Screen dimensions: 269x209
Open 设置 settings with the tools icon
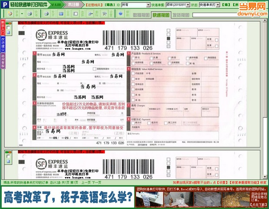pos(104,13)
